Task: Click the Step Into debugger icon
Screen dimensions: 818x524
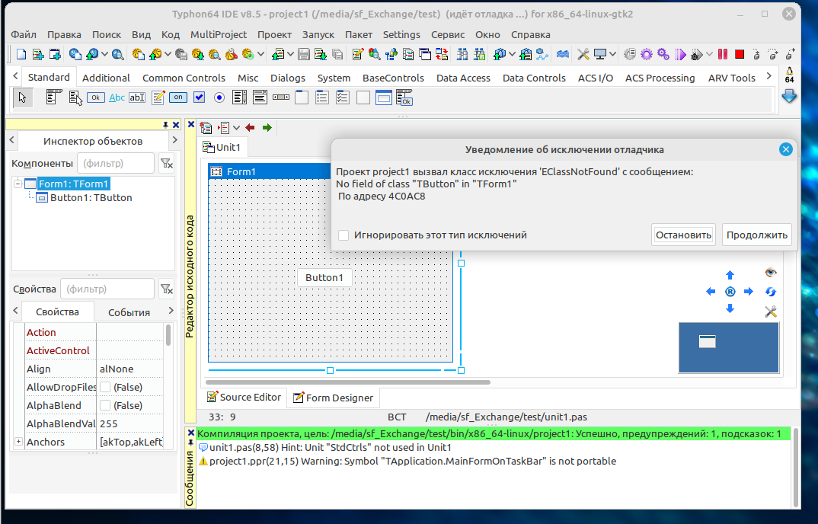Action: click(756, 54)
